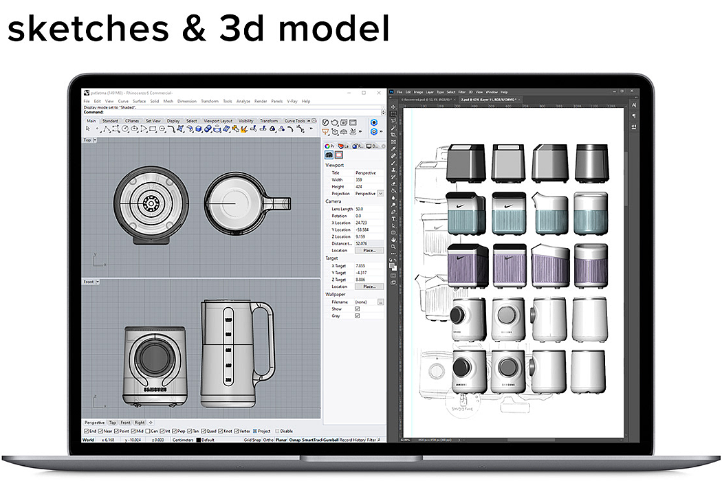Expand the Top viewport title menu
Viewport: 722px width, 481px height.
[95, 140]
